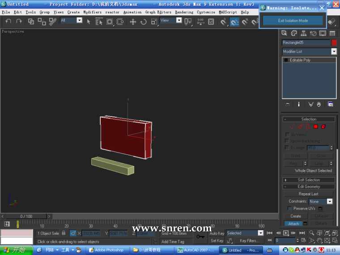Open the Hierarchy command panel tab

(x=303, y=33)
